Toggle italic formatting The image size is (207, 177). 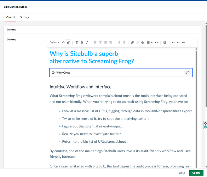(87, 42)
